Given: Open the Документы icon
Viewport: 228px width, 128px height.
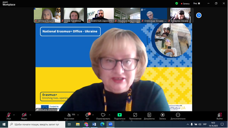Looking at the screenshot, I should tap(149, 115).
